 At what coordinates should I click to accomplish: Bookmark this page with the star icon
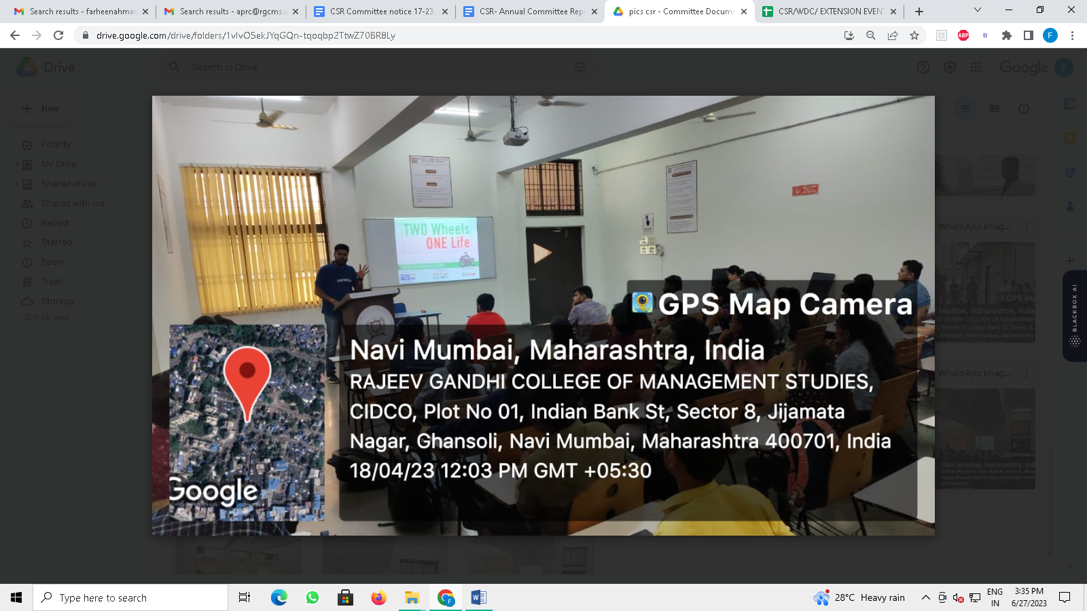(x=914, y=35)
